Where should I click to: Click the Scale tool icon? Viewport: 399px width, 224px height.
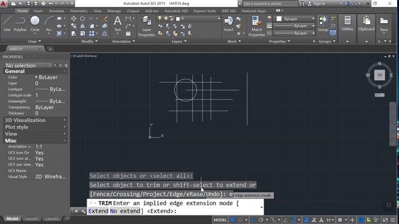(83, 33)
